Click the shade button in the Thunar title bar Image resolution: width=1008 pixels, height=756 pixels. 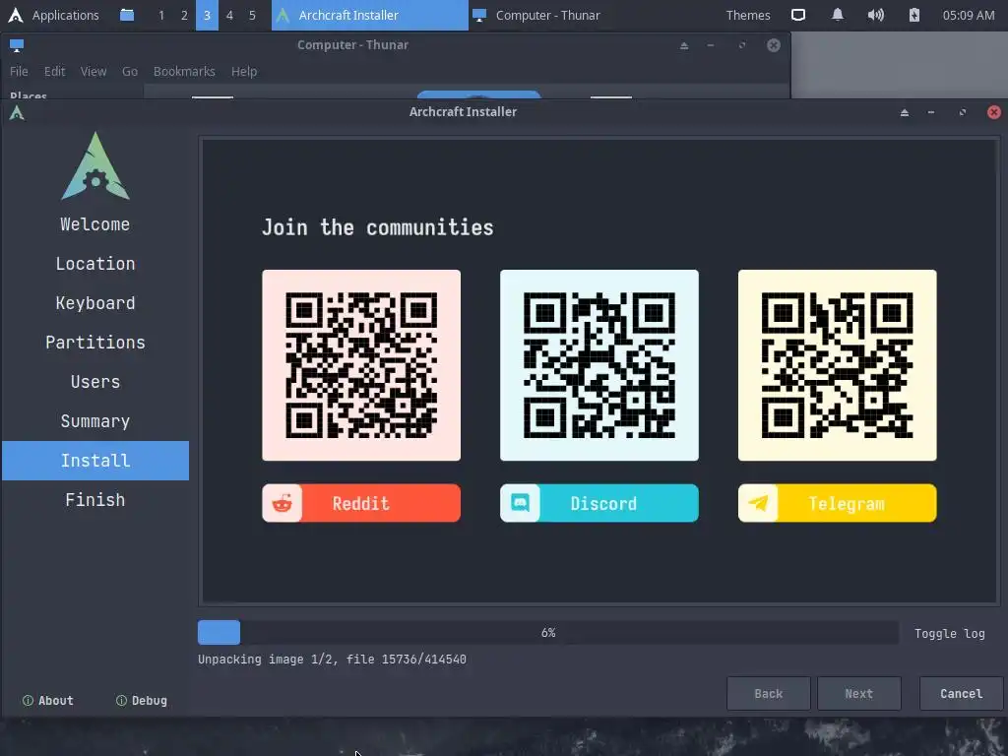coord(684,45)
